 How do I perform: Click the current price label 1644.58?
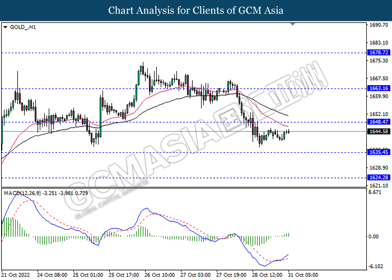click(x=379, y=131)
